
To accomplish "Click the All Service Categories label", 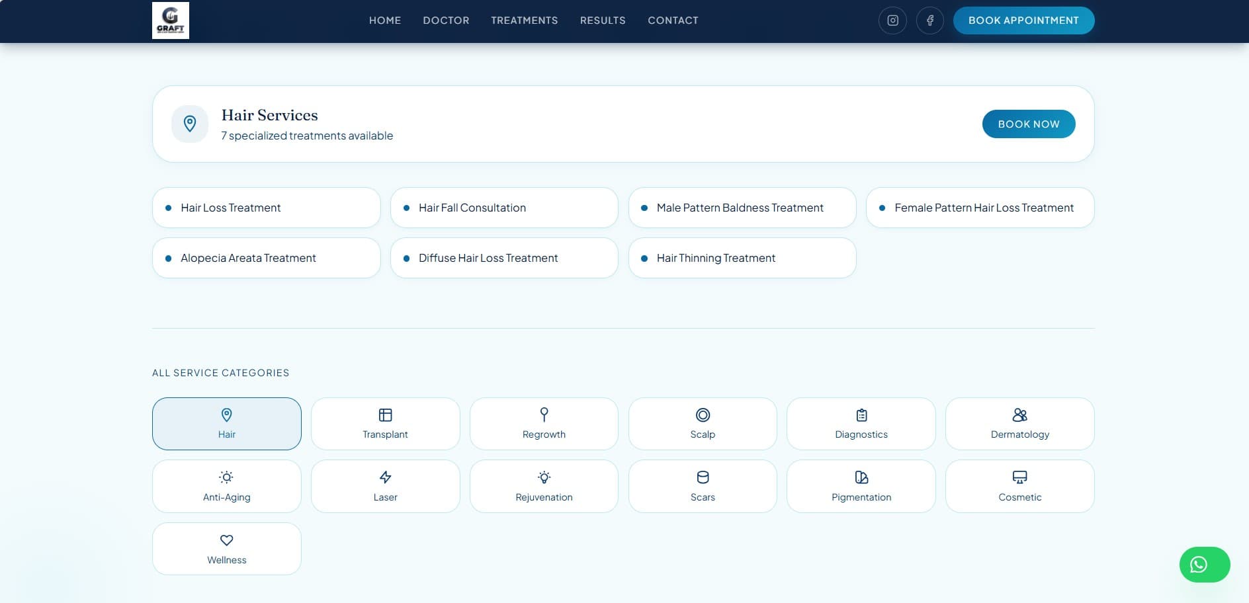I will (x=221, y=373).
